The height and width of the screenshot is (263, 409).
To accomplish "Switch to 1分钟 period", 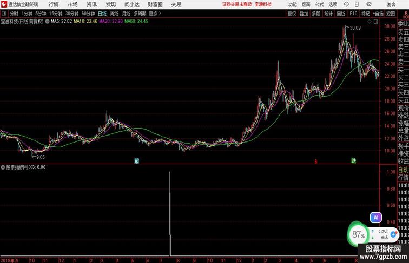I will click(27, 14).
